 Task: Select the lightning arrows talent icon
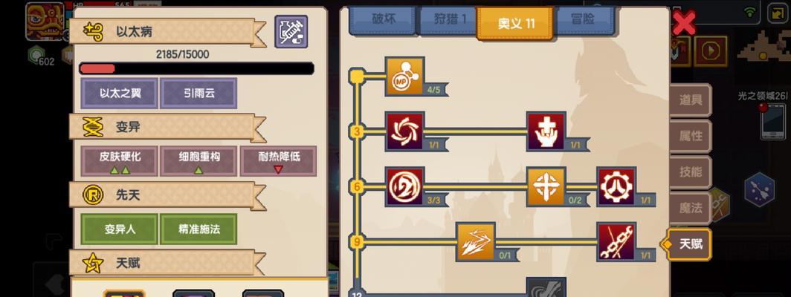click(x=476, y=242)
